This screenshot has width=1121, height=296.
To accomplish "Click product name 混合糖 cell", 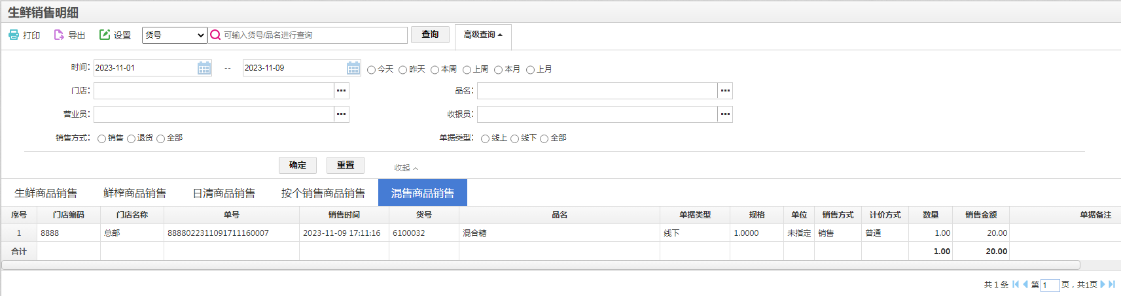I will pos(560,233).
